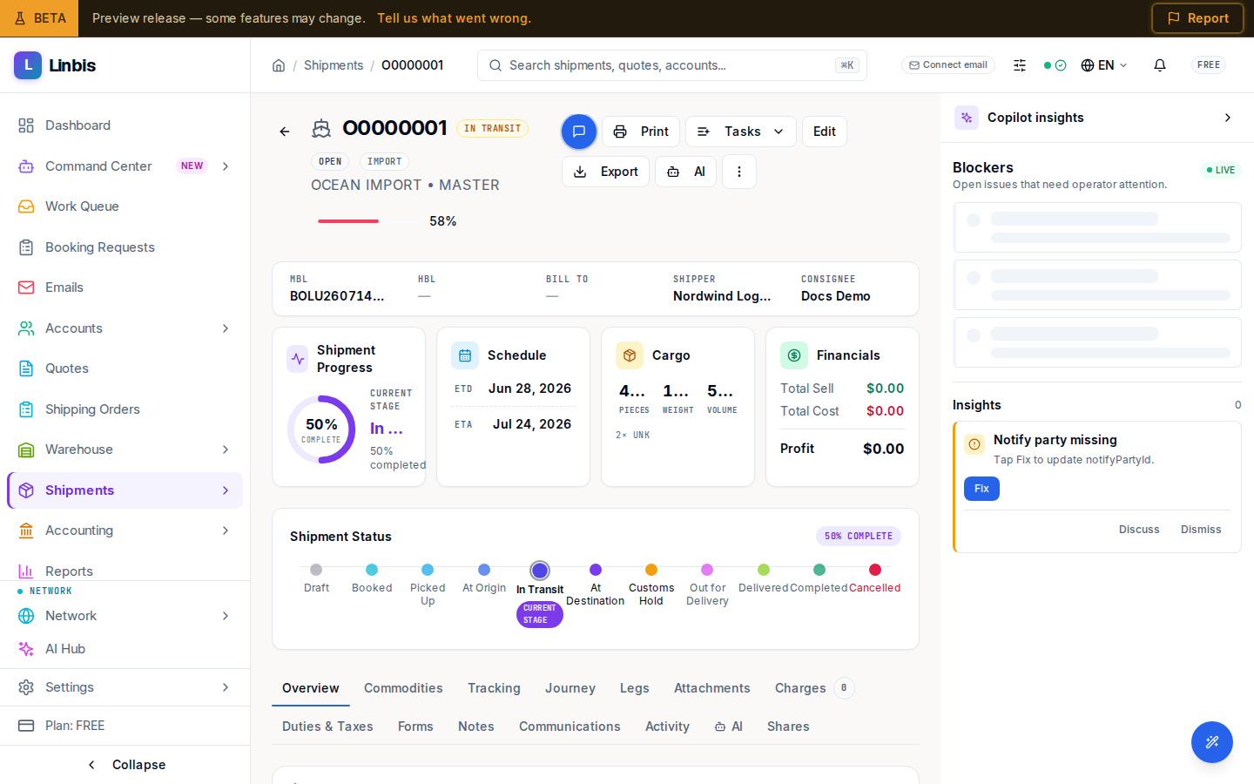Expand the Warehouse submenu
Screen dimensions: 1254x784
coord(226,449)
